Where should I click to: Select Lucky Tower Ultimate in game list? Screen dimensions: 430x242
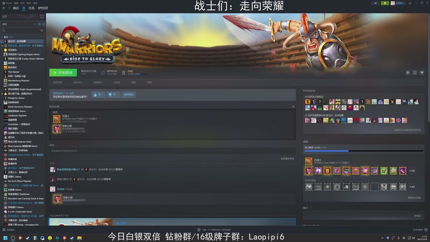tap(23, 59)
